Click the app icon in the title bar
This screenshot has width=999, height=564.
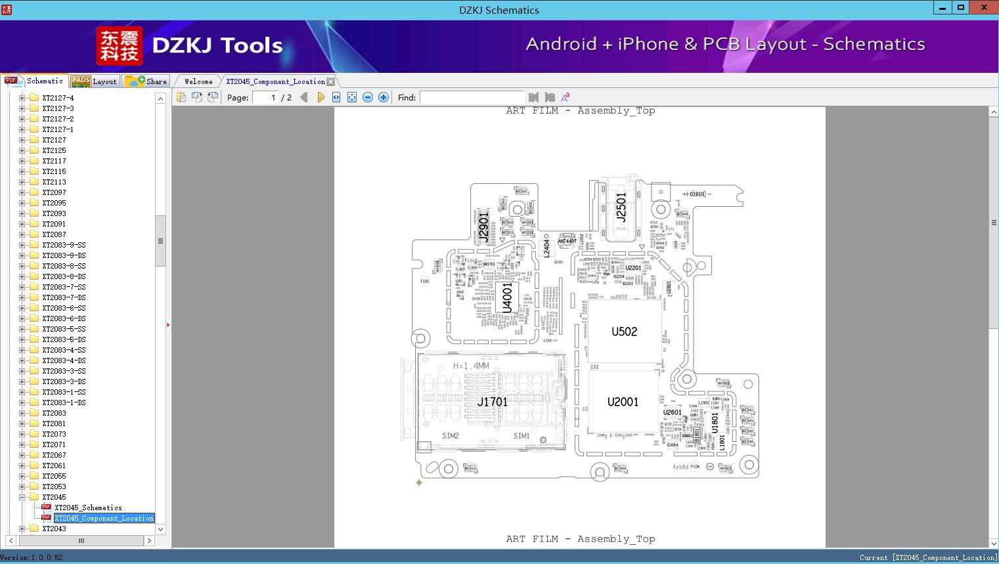[7, 9]
